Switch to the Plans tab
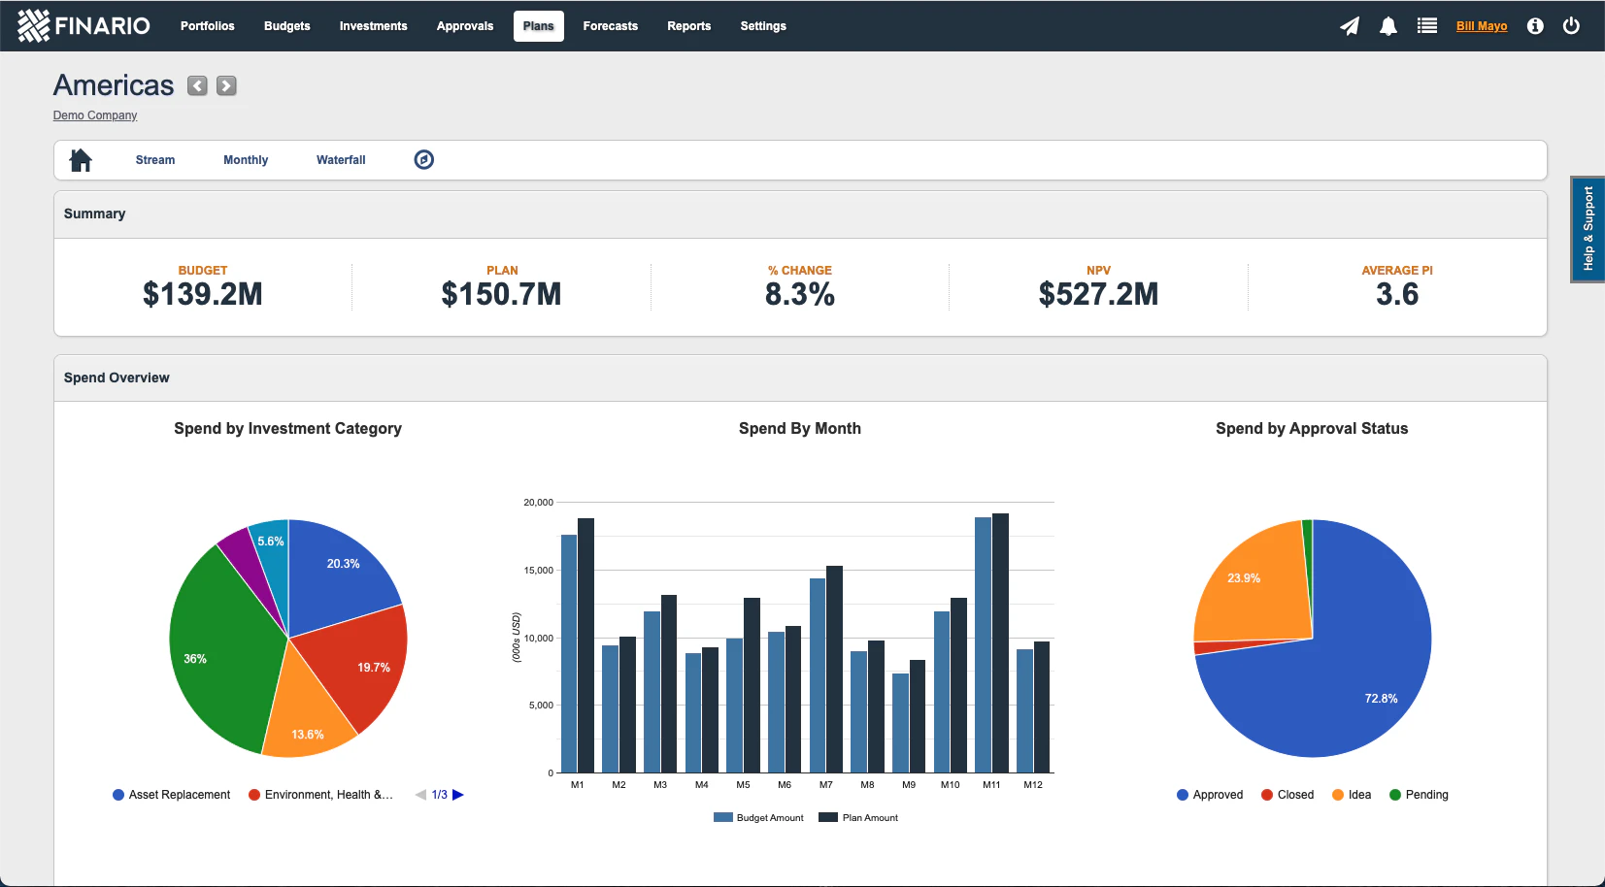This screenshot has width=1605, height=887. coord(538,26)
